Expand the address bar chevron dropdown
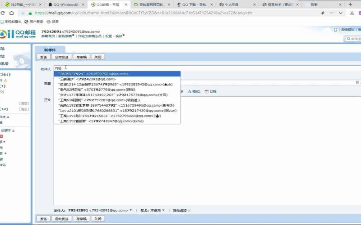This screenshot has width=361, height=225. click(341, 13)
